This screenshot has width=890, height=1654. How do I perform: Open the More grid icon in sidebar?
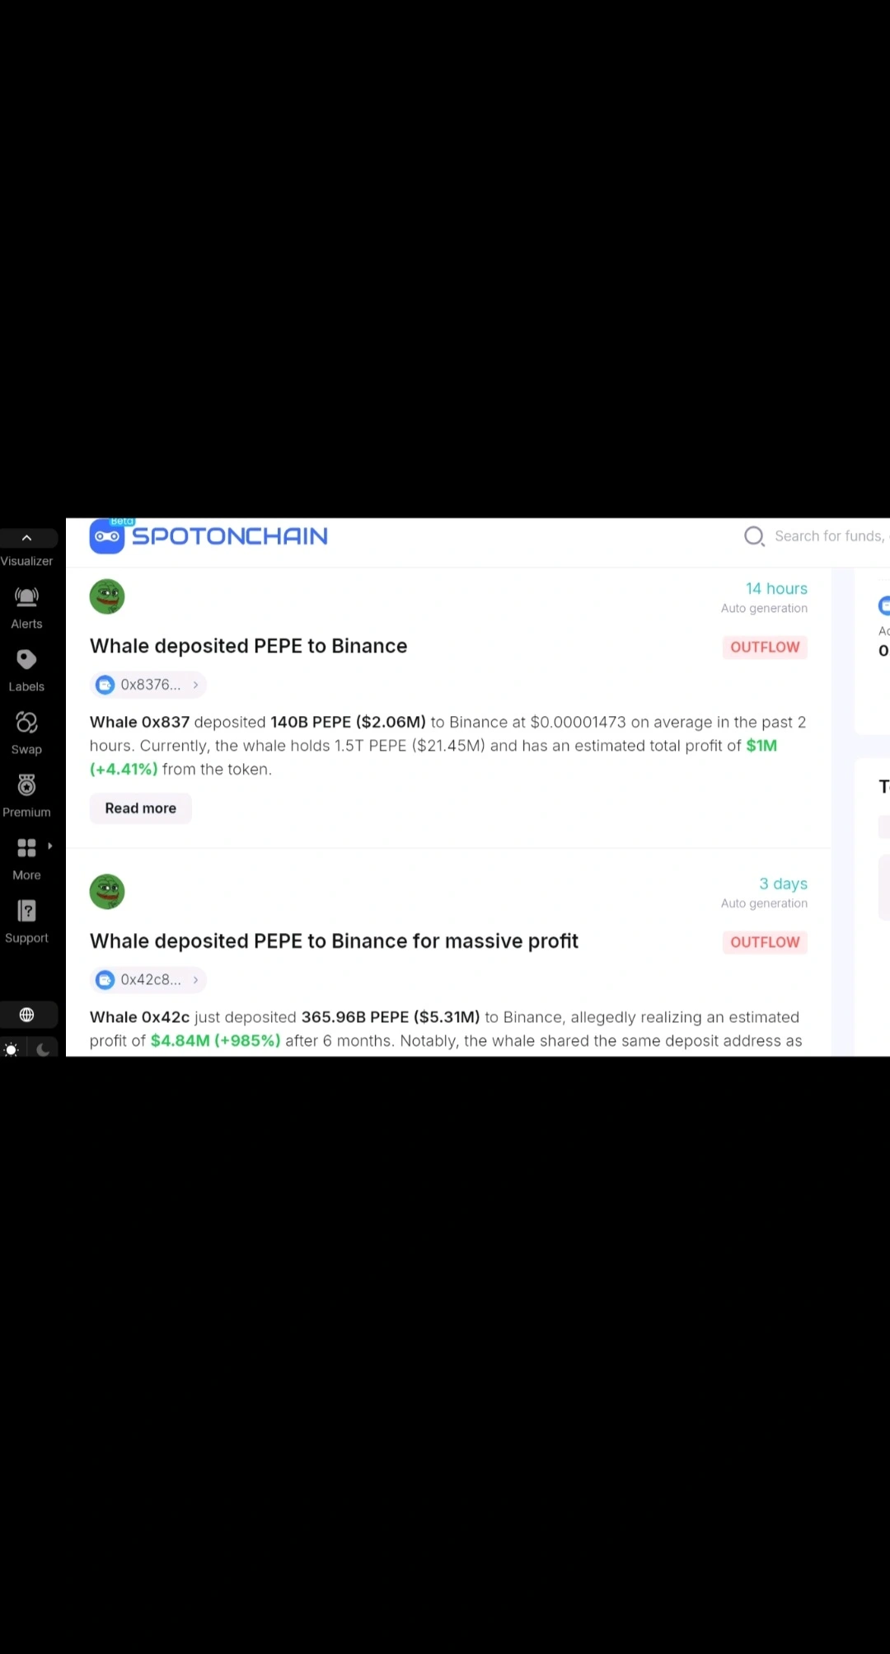tap(26, 847)
